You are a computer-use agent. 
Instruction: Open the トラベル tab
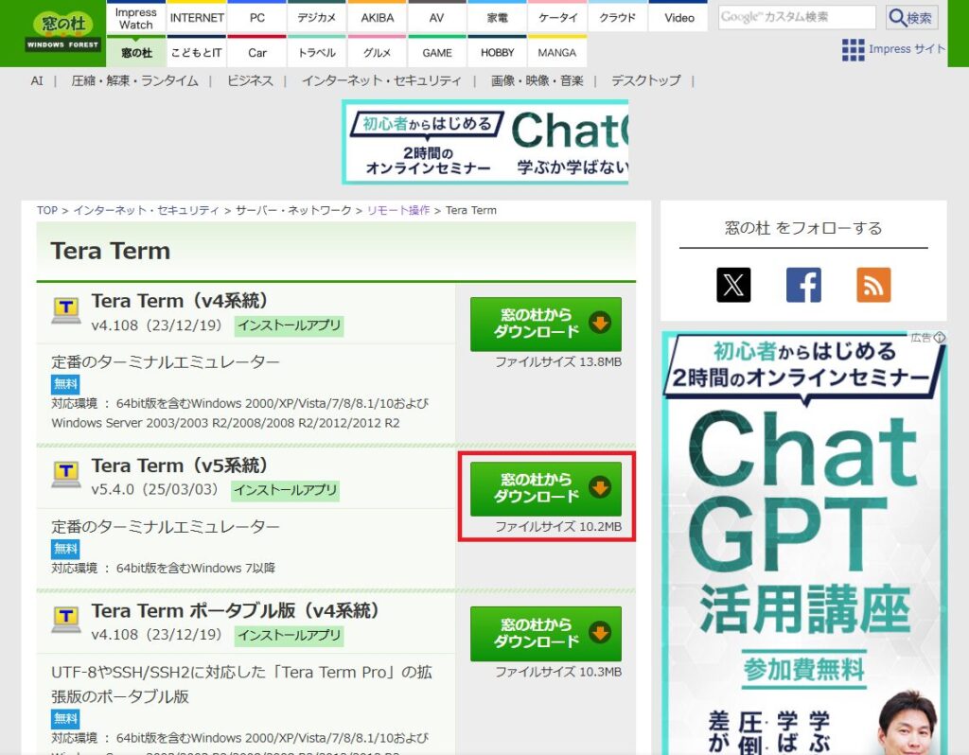(x=316, y=52)
